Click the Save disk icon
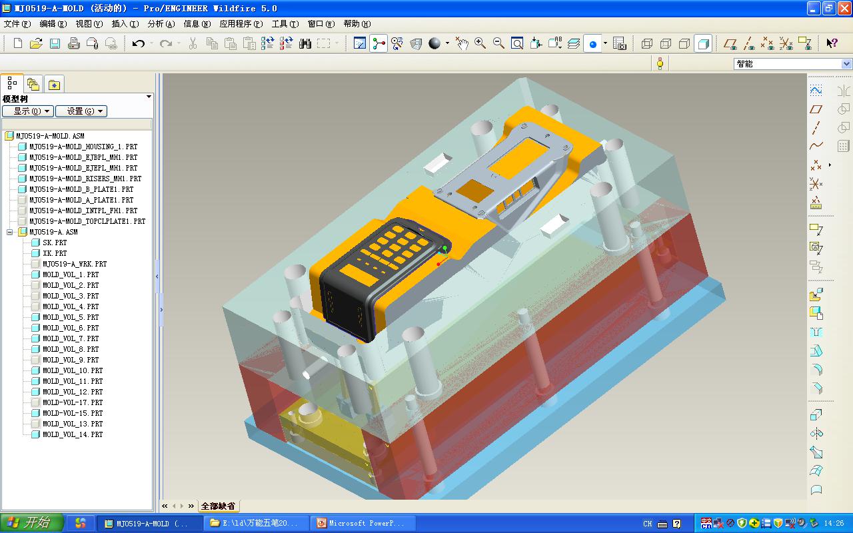853x533 pixels. 55,43
